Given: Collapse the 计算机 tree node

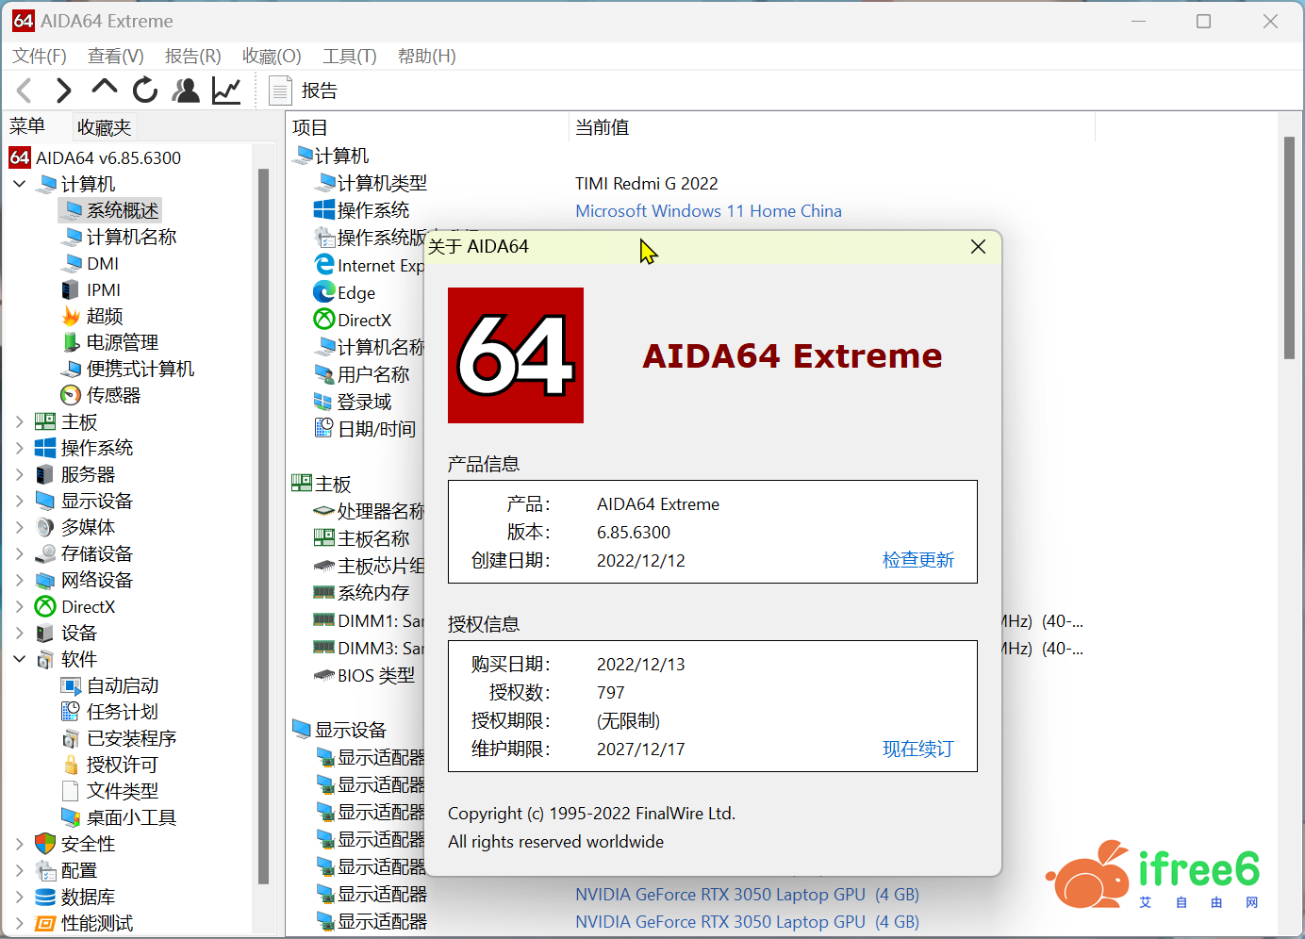Looking at the screenshot, I should 20,184.
